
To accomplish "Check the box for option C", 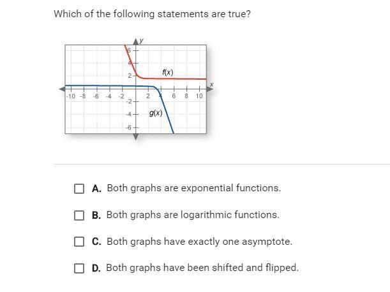I will point(79,242).
